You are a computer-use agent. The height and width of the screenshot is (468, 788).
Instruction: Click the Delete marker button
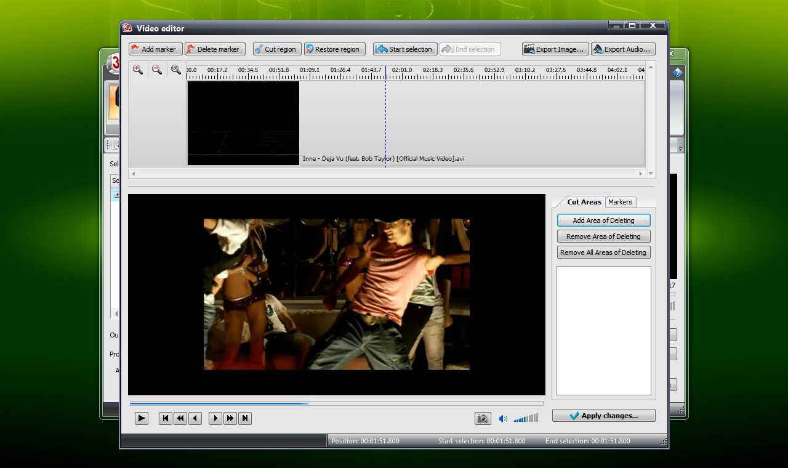(x=215, y=49)
